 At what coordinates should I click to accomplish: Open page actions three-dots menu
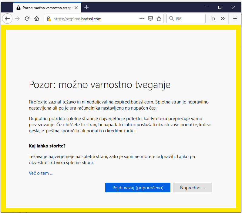pyautogui.click(x=142, y=19)
